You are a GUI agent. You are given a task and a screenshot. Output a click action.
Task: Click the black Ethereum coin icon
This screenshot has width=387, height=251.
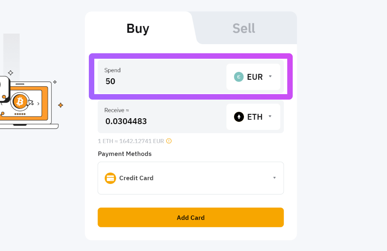coord(239,117)
